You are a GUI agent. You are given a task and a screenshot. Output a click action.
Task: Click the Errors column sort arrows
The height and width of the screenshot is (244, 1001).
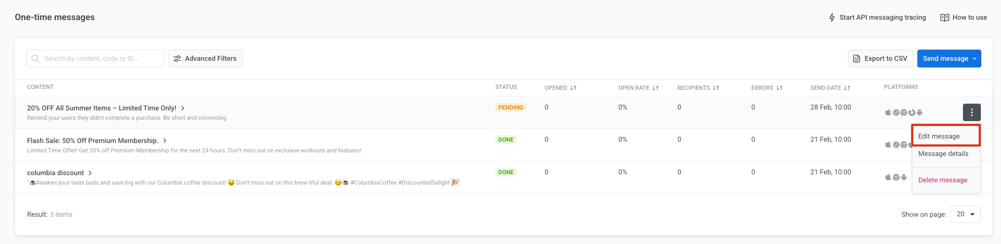pyautogui.click(x=780, y=88)
